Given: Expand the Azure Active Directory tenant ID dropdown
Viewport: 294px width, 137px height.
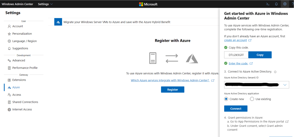Looking at the screenshot, I should 285,85.
